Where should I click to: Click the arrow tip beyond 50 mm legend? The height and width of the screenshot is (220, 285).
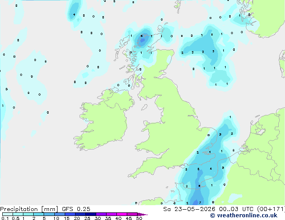pyautogui.click(x=143, y=214)
